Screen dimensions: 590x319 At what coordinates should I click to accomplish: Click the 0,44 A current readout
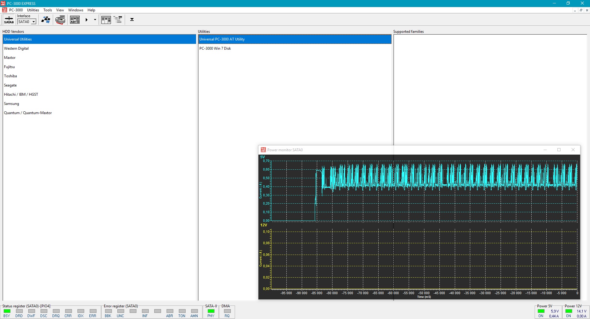click(554, 316)
